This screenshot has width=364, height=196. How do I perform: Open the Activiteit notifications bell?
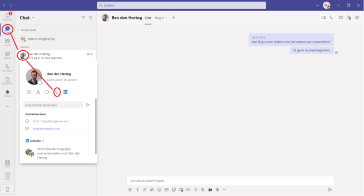[x=7, y=17]
